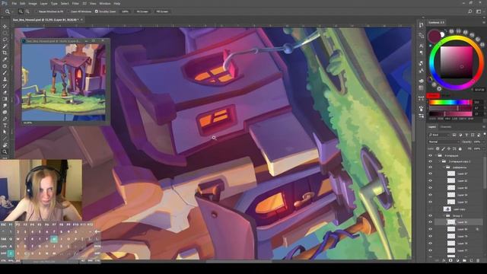Show the hidden Layer copy layer
This screenshot has height=274, width=487.
coord(430,209)
